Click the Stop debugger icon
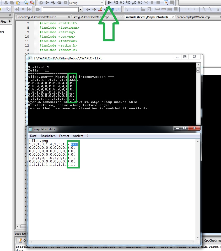 pos(158,3)
